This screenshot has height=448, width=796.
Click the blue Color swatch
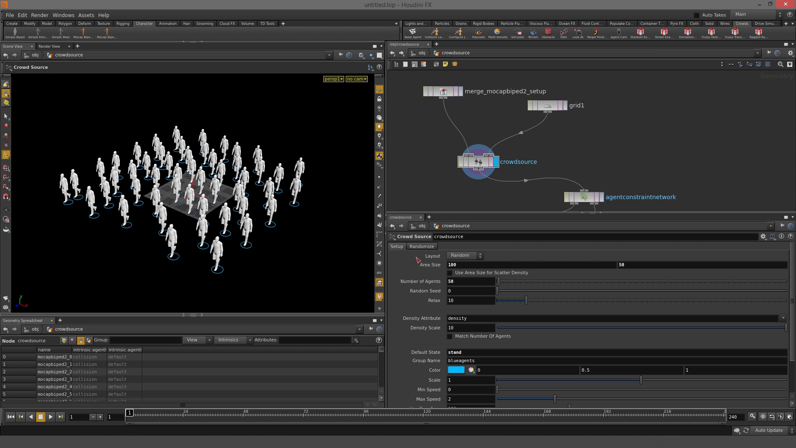456,370
